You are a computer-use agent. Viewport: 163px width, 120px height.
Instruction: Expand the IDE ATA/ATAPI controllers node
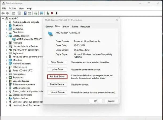click(x=6, y=50)
